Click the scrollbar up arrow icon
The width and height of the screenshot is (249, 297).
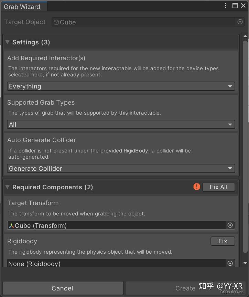tap(245, 35)
